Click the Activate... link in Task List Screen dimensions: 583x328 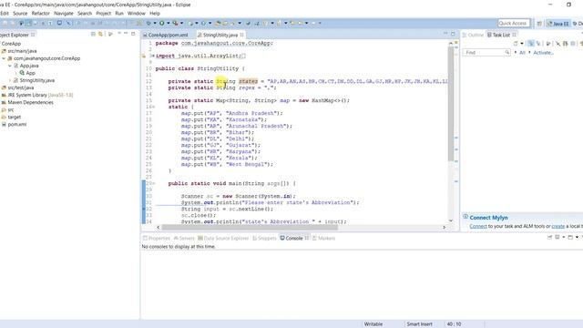(543, 53)
